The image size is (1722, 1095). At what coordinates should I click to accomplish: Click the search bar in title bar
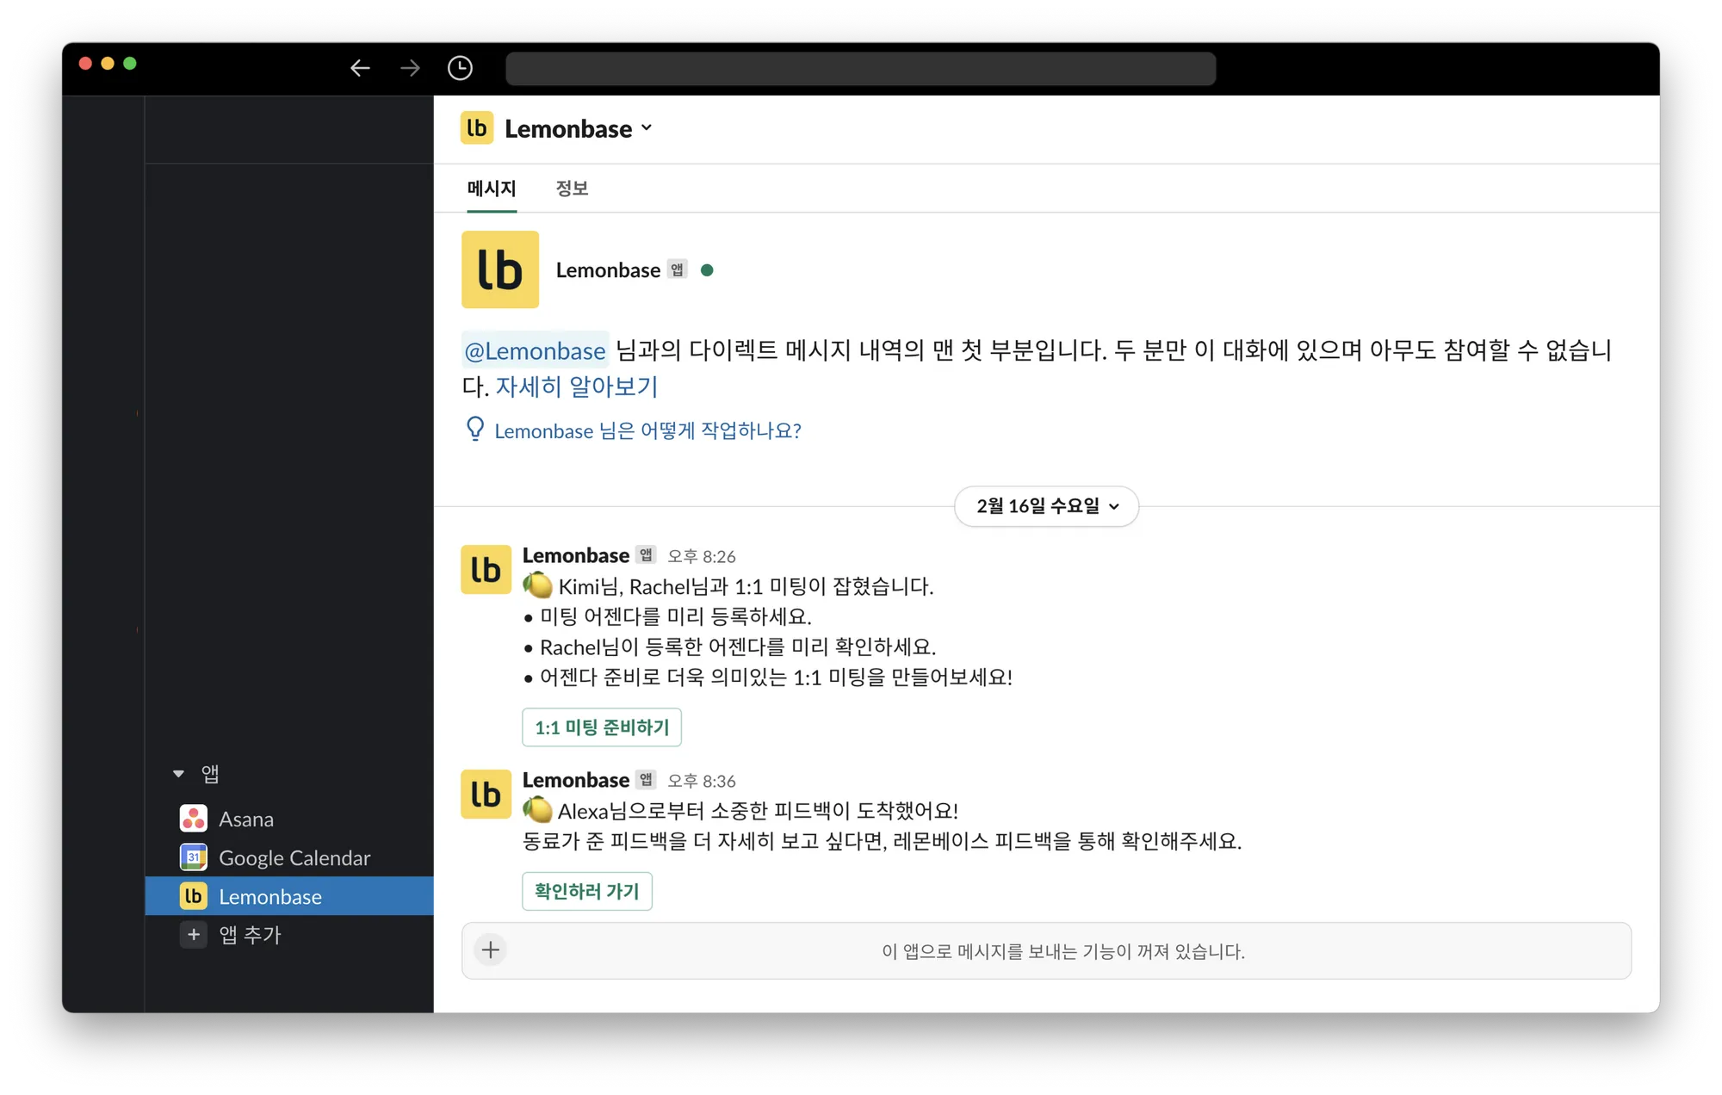[860, 69]
